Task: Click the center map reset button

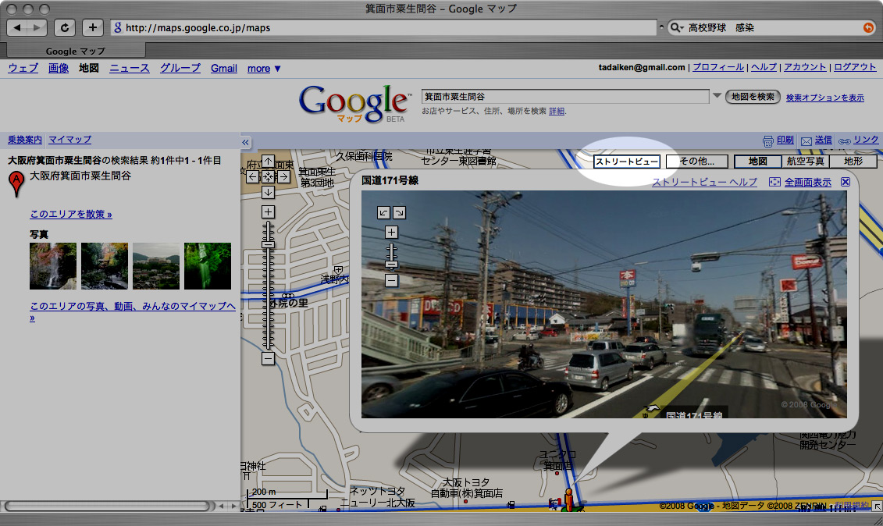Action: click(x=268, y=177)
